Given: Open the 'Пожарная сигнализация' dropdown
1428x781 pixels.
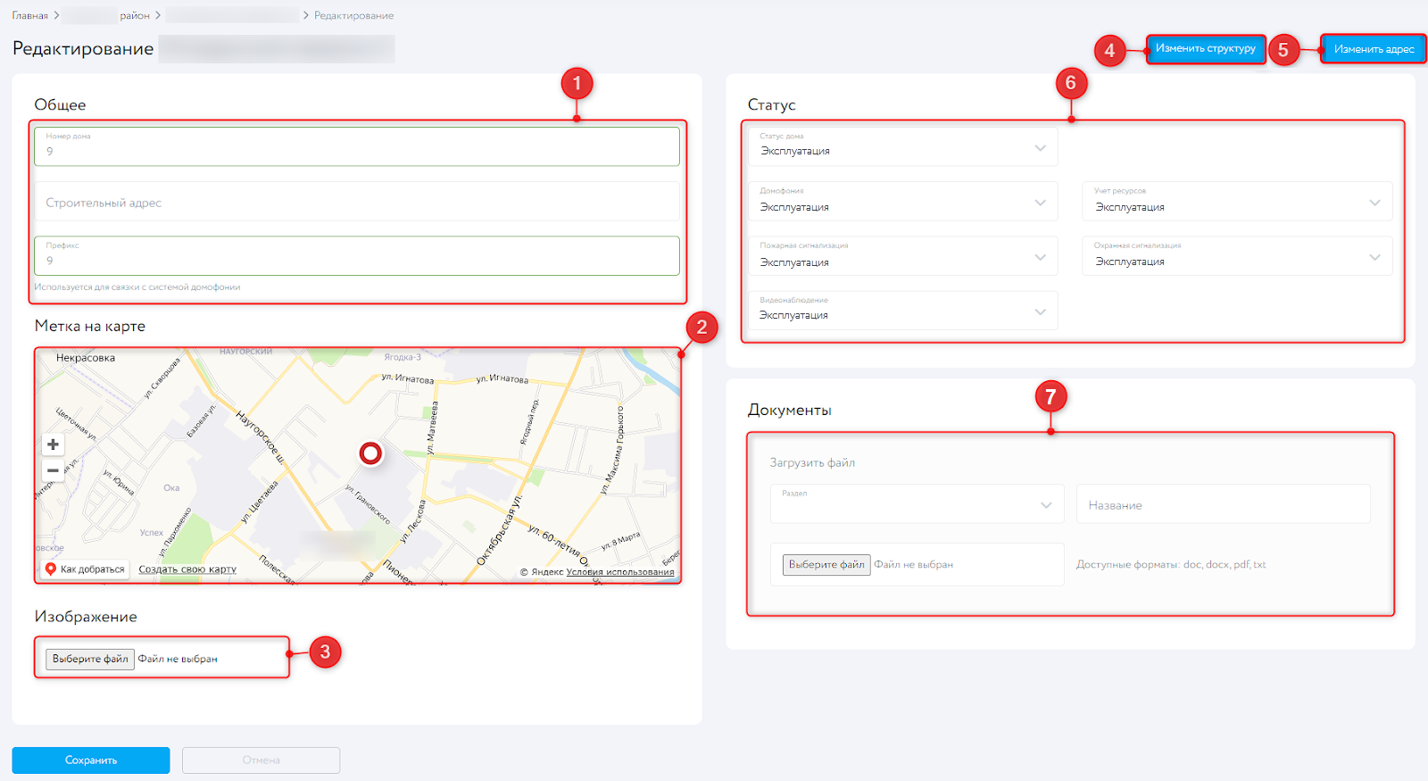Looking at the screenshot, I should pos(903,256).
